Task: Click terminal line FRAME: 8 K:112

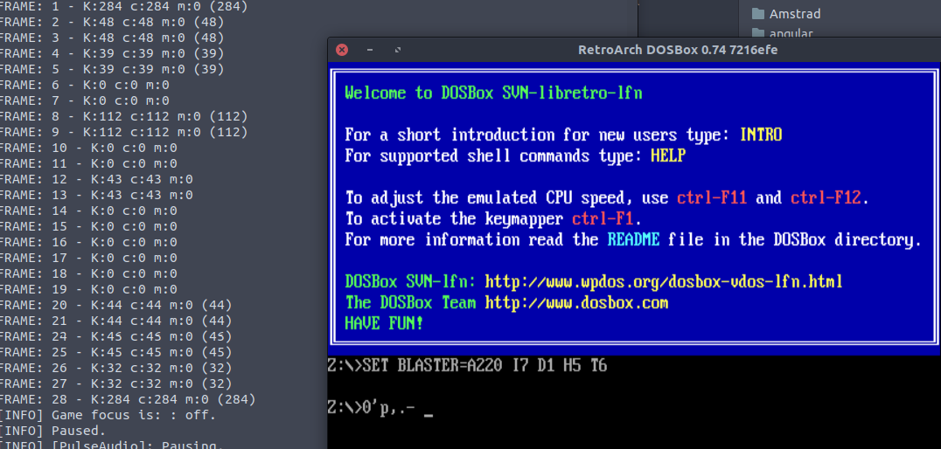Action: 123,116
